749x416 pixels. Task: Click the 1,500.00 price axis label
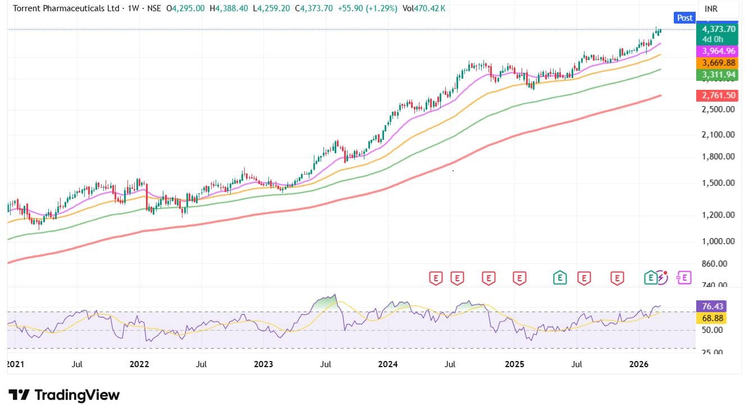(x=718, y=183)
